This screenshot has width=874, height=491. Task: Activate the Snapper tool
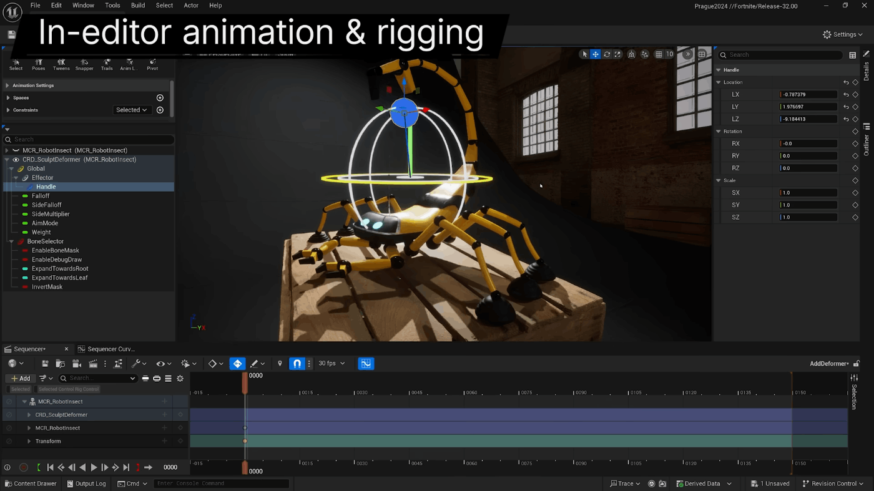[x=84, y=65]
